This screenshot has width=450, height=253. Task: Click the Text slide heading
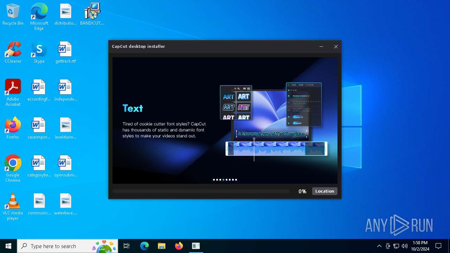pos(133,108)
